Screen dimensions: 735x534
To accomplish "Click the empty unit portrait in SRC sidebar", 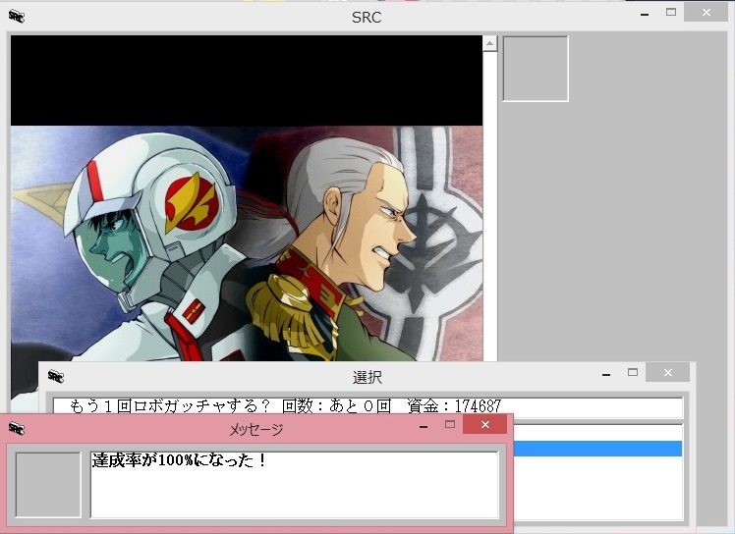I will click(x=536, y=69).
